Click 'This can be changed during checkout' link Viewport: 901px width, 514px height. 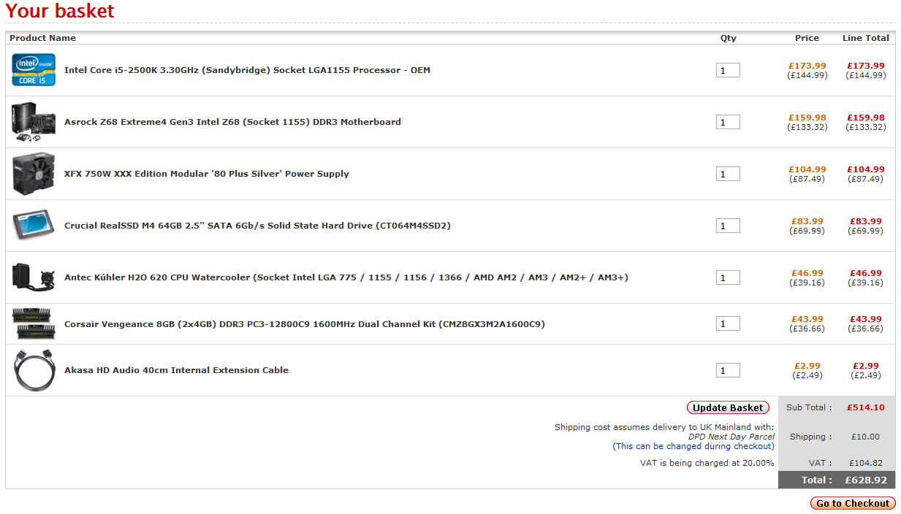[x=693, y=446]
